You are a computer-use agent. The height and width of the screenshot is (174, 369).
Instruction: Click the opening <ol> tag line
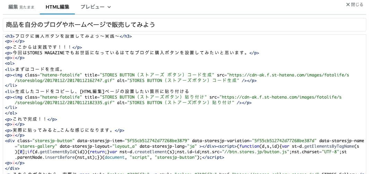click(10, 64)
